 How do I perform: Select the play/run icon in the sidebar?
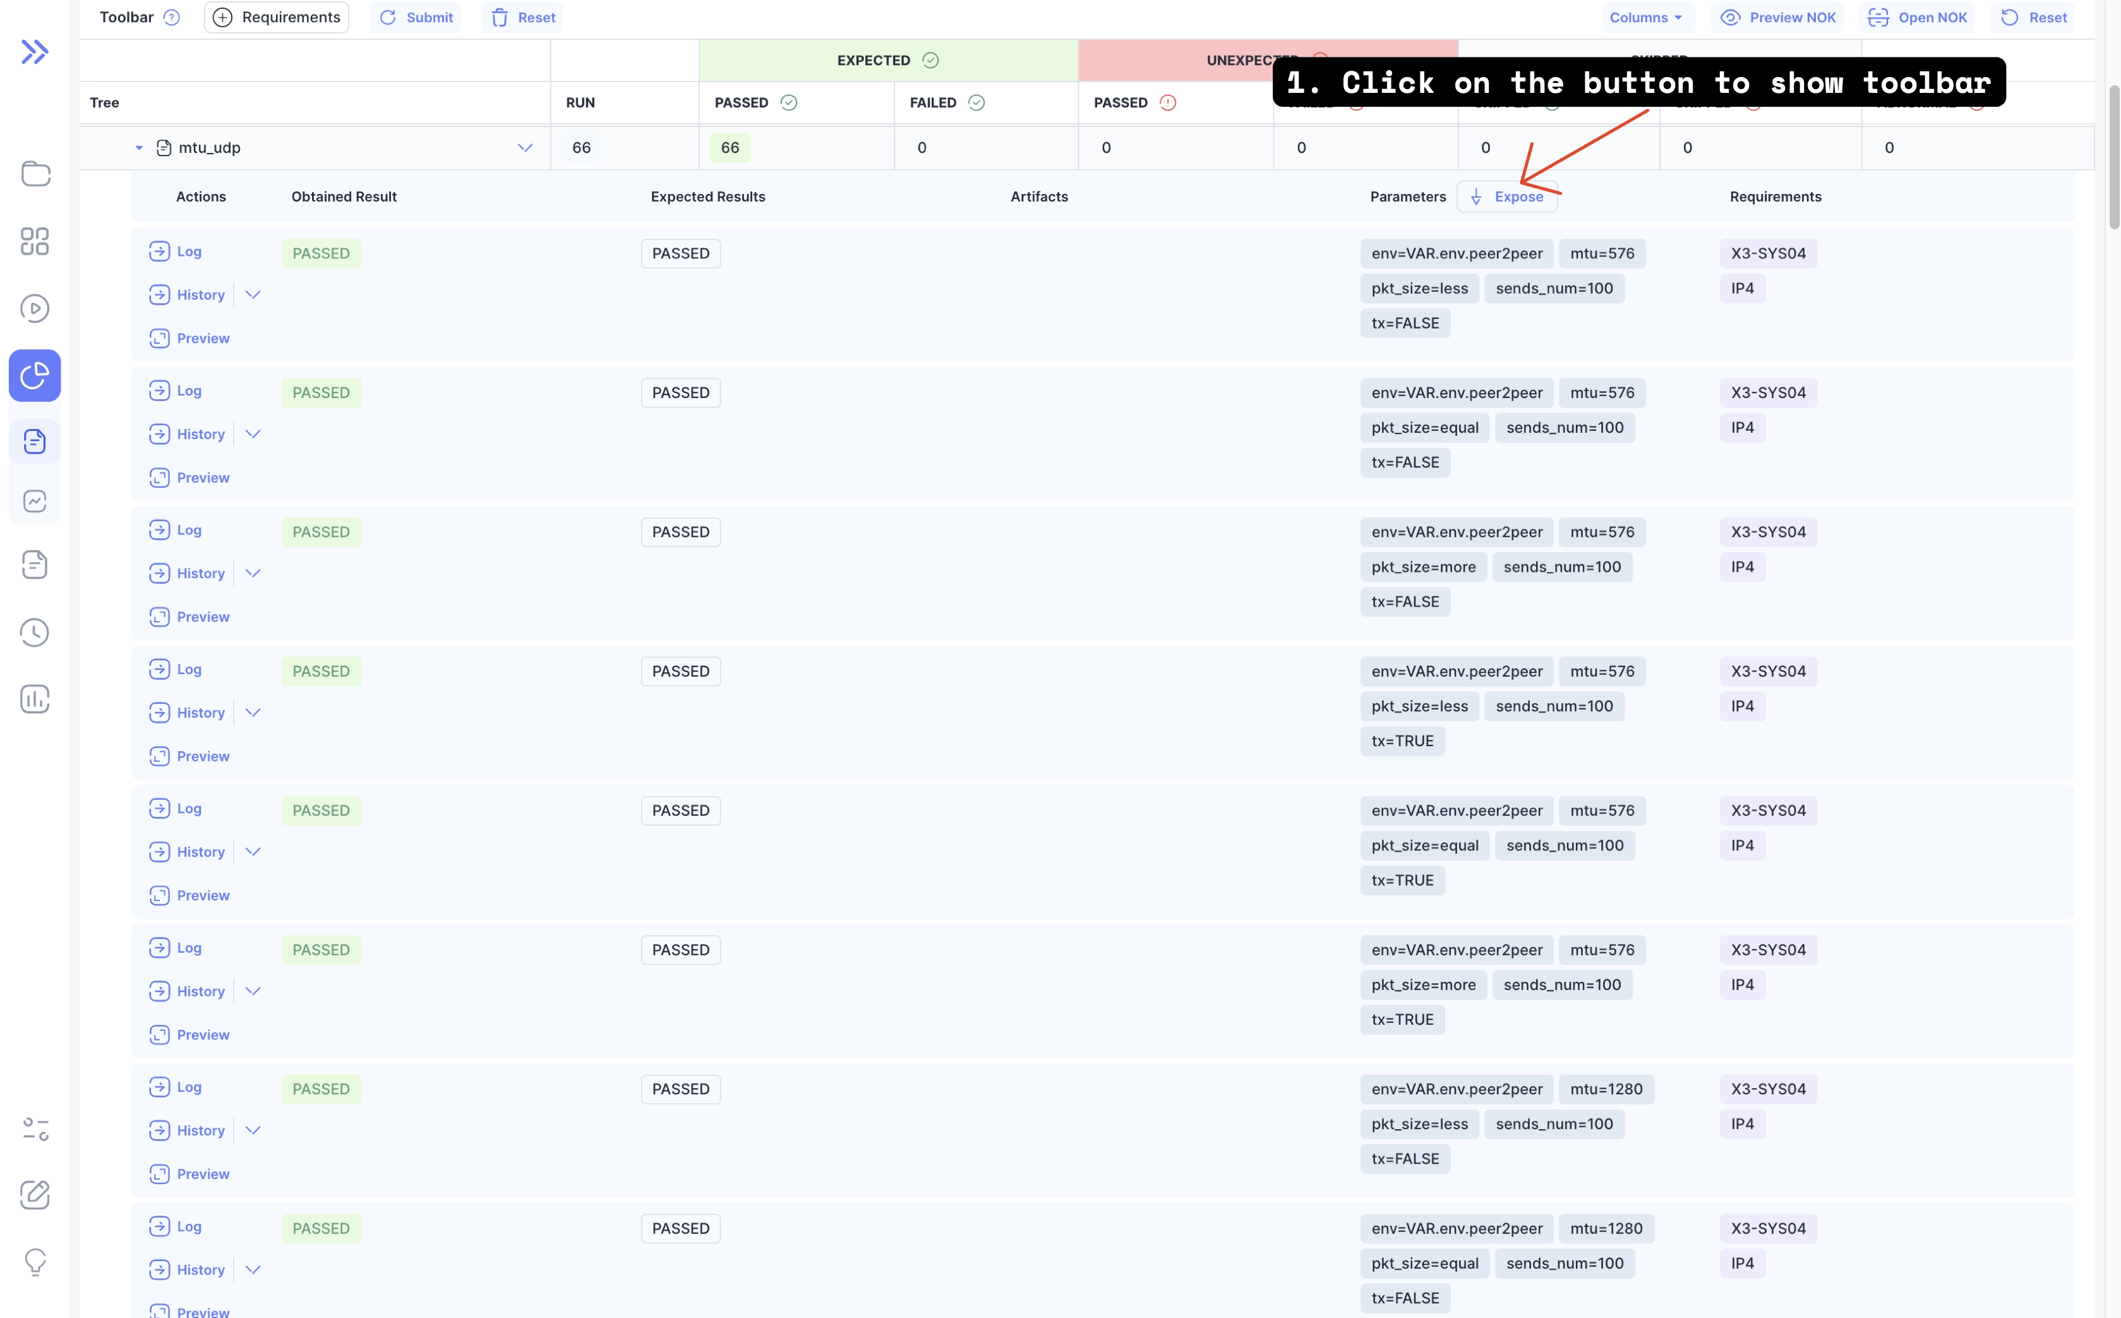click(x=35, y=308)
